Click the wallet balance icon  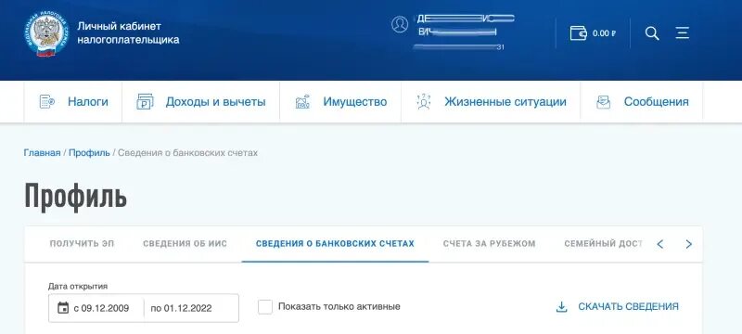578,33
